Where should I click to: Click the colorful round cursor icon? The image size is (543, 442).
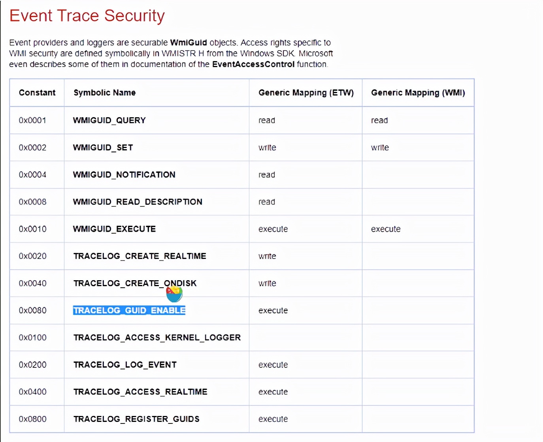(174, 294)
